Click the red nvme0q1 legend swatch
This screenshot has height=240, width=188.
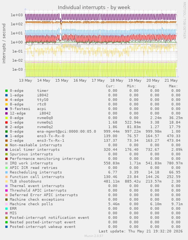tap(6, 122)
